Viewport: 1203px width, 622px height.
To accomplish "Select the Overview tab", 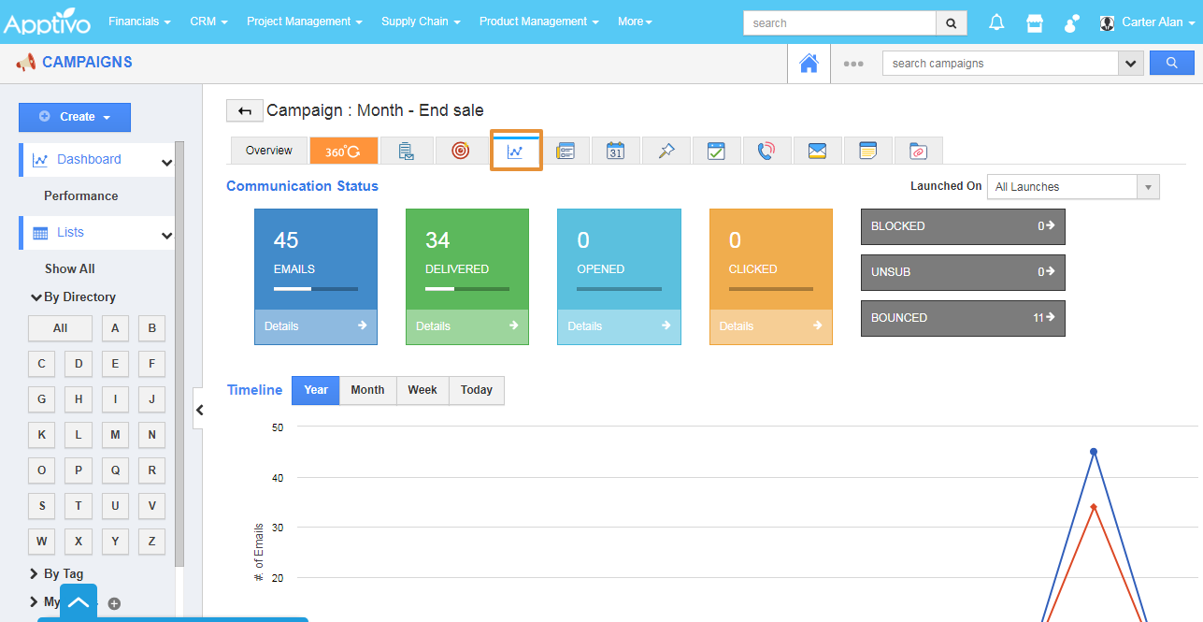I will 269,151.
